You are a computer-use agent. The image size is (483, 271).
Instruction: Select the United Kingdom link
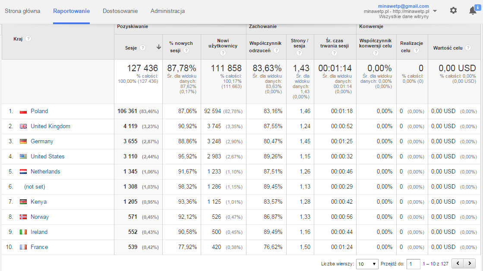coord(50,126)
